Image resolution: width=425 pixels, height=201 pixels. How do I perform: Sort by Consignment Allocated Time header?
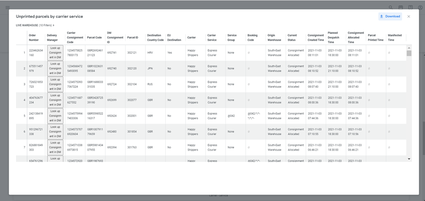tap(356, 38)
